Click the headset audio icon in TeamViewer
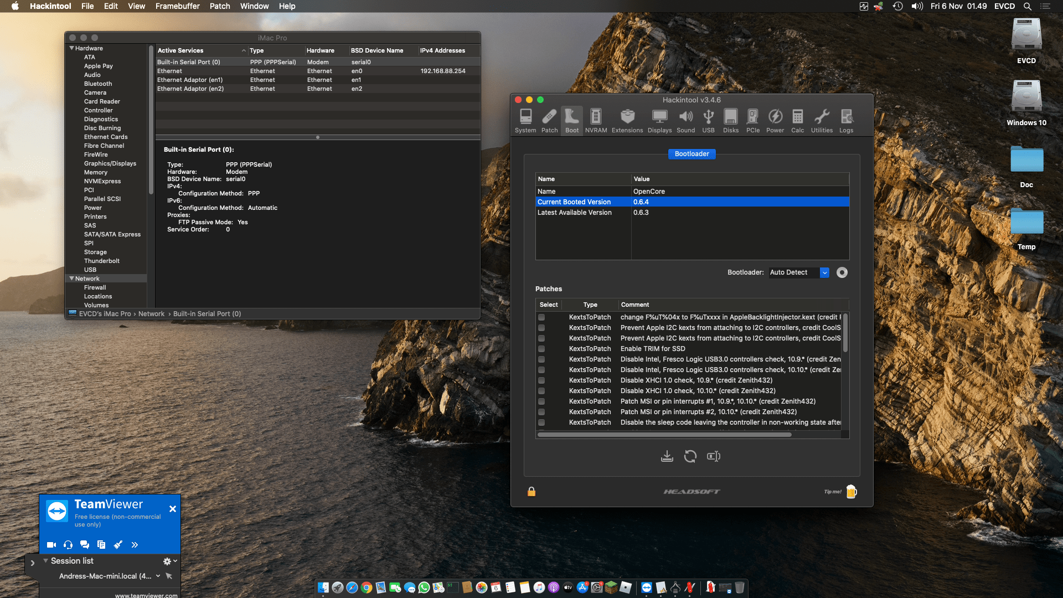 click(68, 545)
